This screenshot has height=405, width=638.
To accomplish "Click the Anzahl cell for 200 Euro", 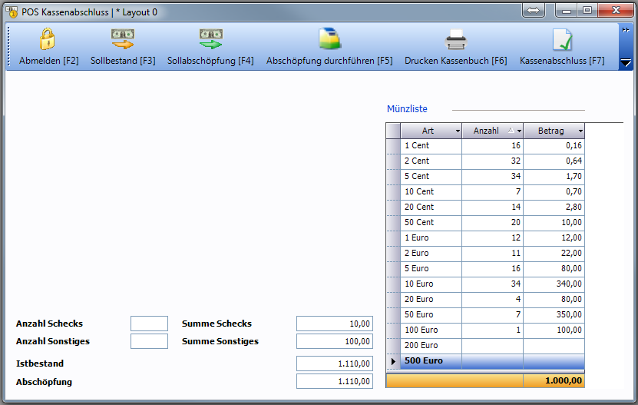I will point(492,345).
